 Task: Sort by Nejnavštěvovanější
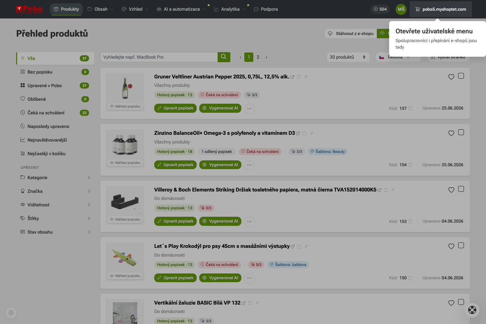[x=55, y=140]
